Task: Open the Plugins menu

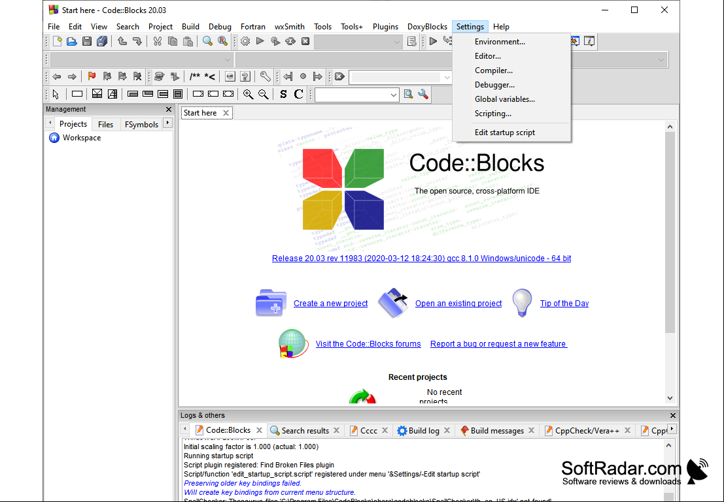Action: (x=385, y=27)
